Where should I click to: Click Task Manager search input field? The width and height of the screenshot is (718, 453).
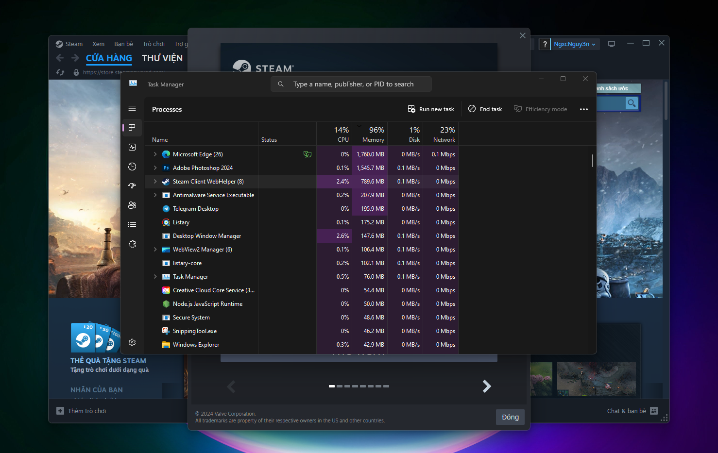pos(351,84)
